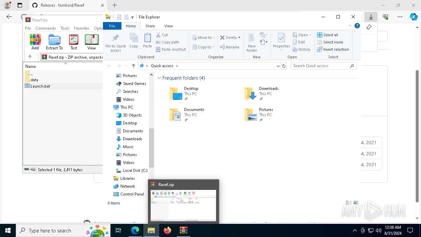Open WinRAR Tools menu
This screenshot has width=421, height=237.
[65, 28]
